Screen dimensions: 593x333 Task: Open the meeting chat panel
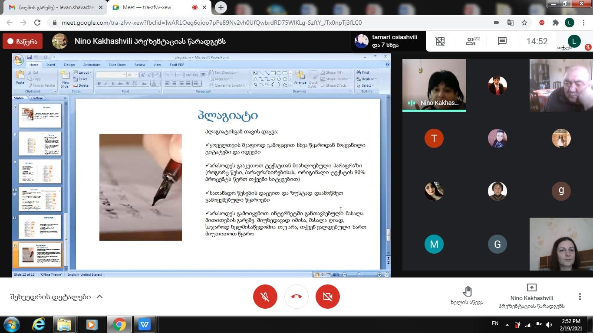(502, 41)
